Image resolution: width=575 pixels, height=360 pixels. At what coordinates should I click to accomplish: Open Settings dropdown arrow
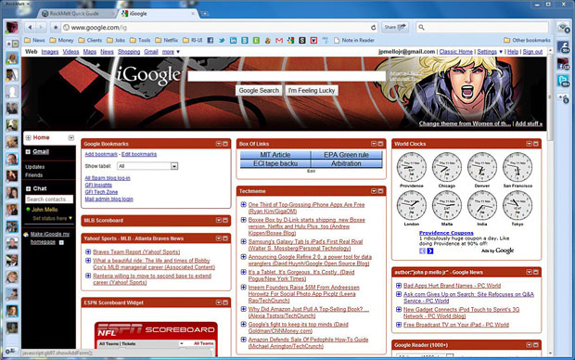coord(501,52)
